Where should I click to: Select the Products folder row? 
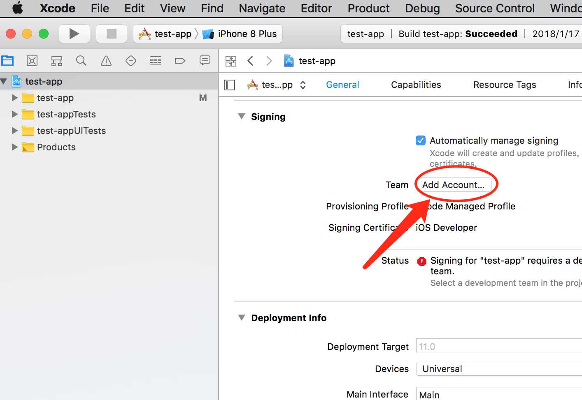tap(109, 147)
